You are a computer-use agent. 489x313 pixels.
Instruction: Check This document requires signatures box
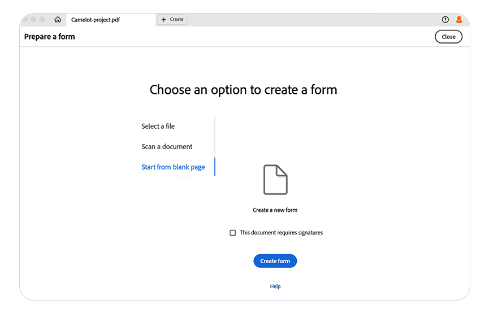233,233
